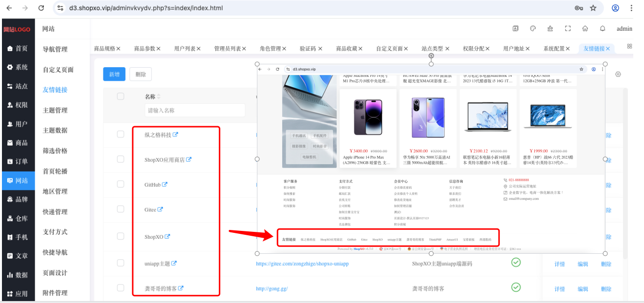Click the blue 新增 button
Viewport: 644px width, 303px height.
coord(114,74)
